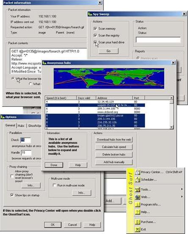Click Spy Sweep title bar icon
The width and height of the screenshot is (188, 234).
pyautogui.click(x=90, y=14)
